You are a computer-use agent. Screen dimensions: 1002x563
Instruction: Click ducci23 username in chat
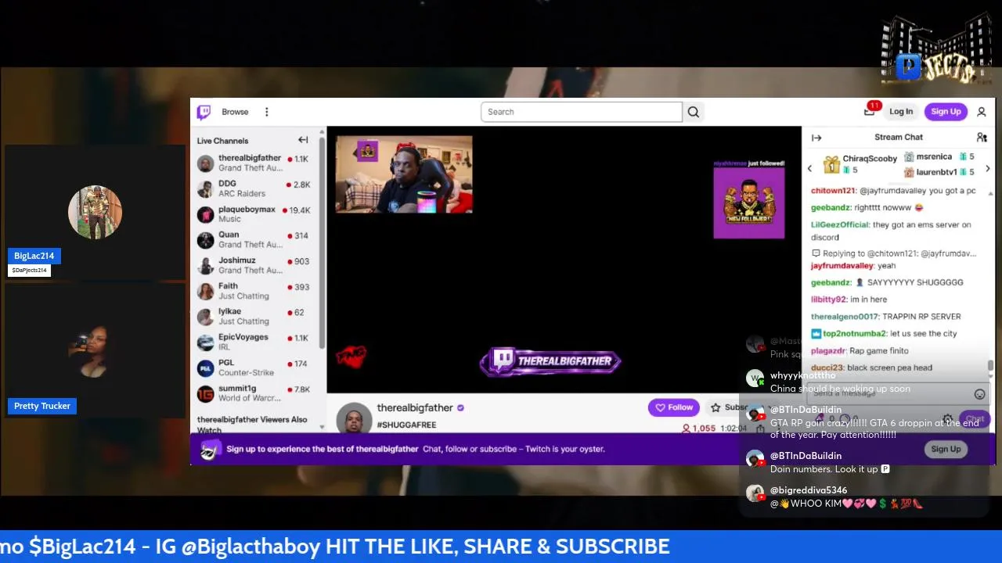(827, 368)
